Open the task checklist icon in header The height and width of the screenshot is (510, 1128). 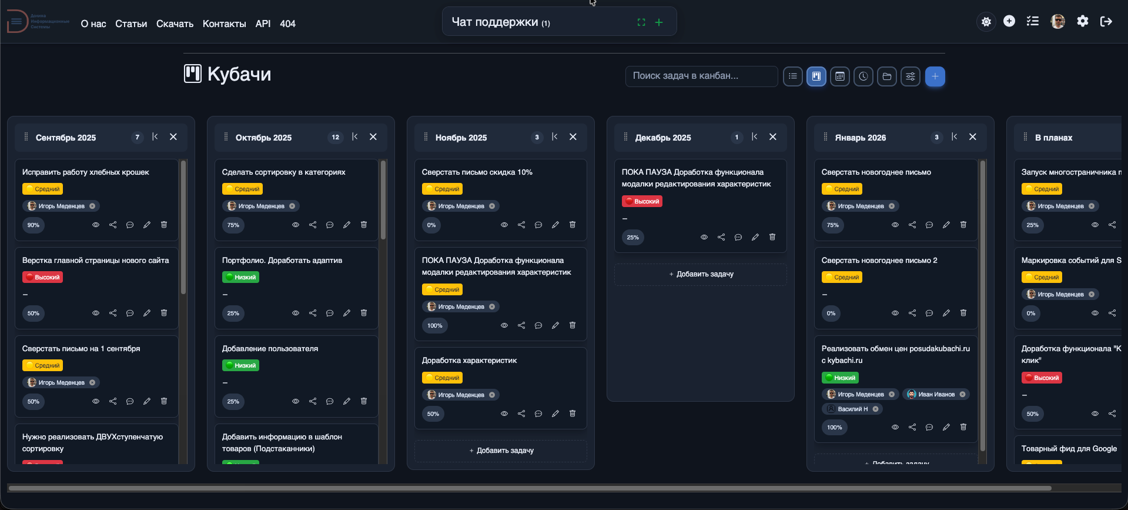[1033, 21]
